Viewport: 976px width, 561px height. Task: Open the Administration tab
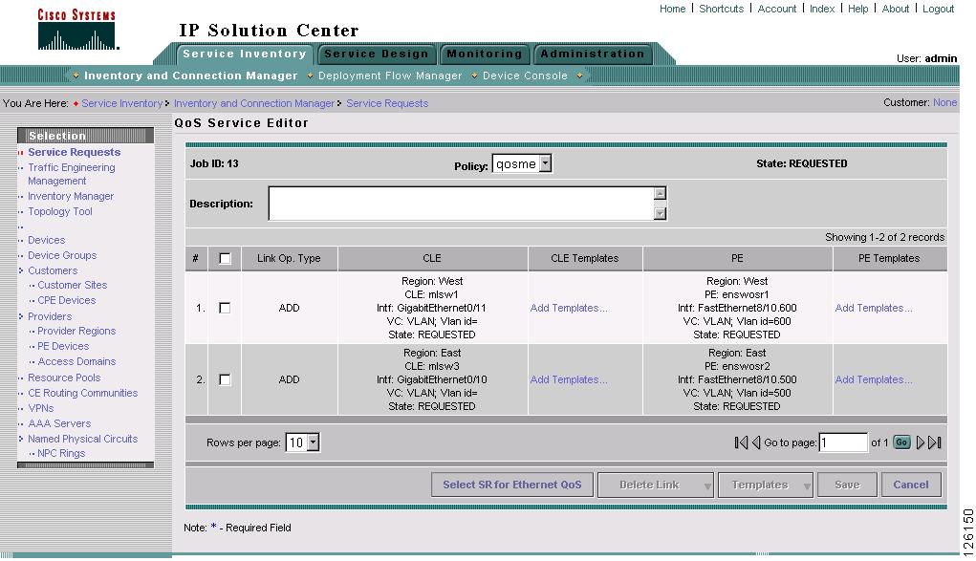pyautogui.click(x=593, y=54)
